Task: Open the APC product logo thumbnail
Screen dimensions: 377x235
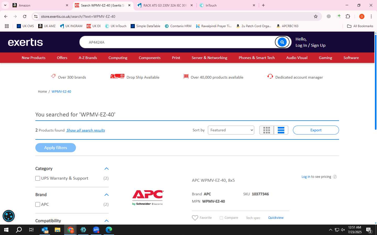Action: [x=148, y=198]
